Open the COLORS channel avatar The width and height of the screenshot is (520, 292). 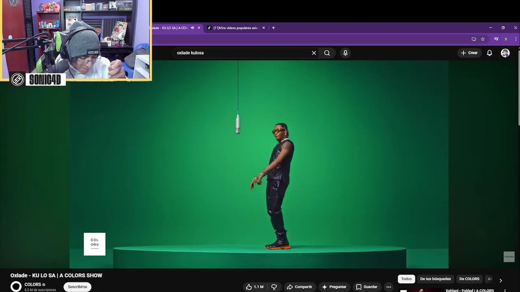[16, 286]
